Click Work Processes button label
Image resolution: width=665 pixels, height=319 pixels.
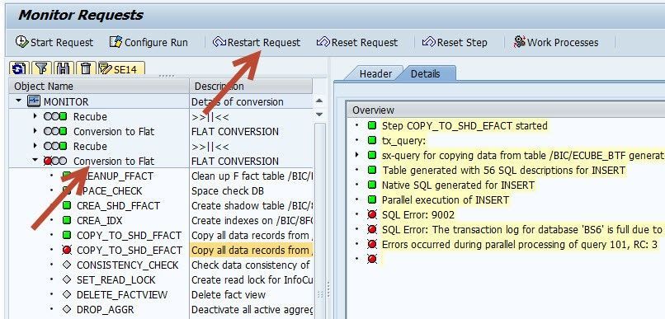pos(563,42)
